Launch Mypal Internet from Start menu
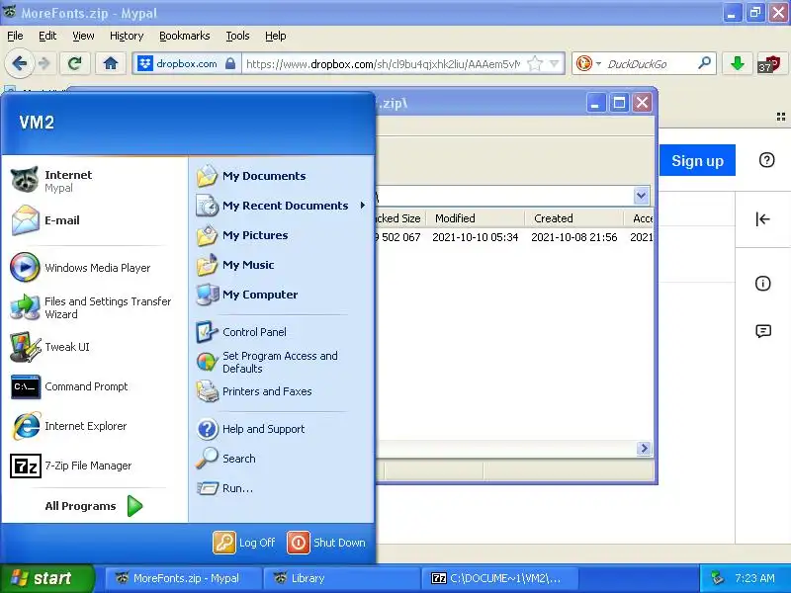Screen dimensions: 791x593 tap(94, 181)
